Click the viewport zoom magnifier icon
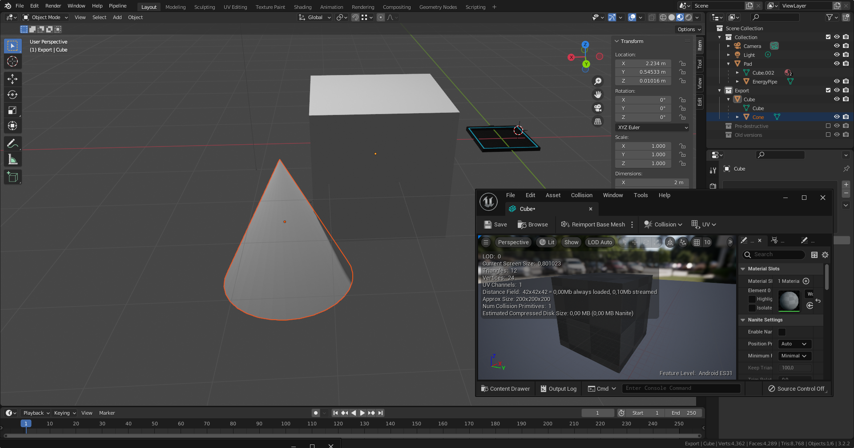Viewport: 854px width, 448px height. click(x=598, y=81)
